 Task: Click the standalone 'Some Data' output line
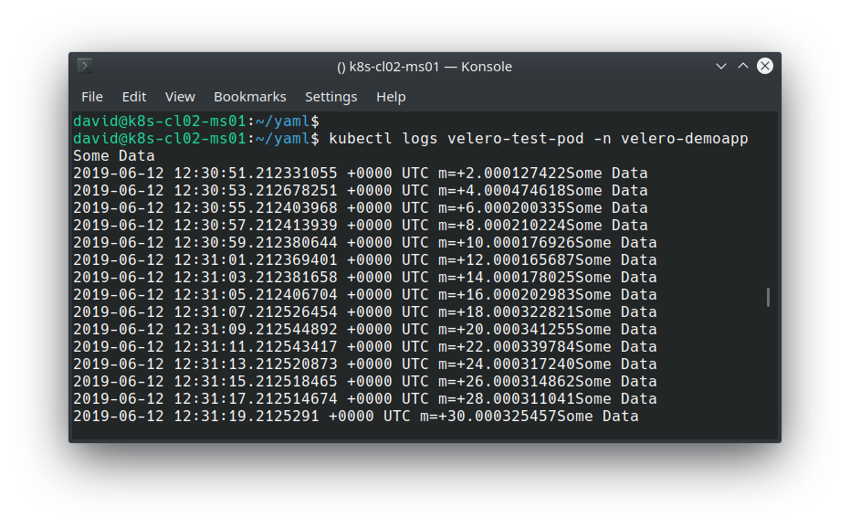[x=114, y=155]
